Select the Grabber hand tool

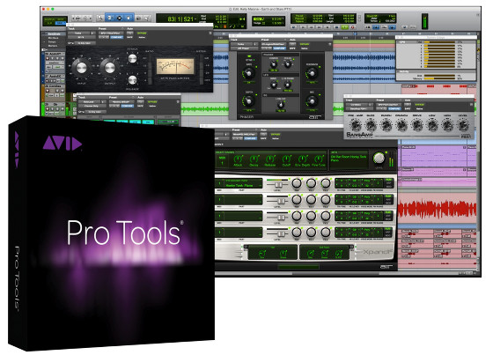[x=129, y=18]
